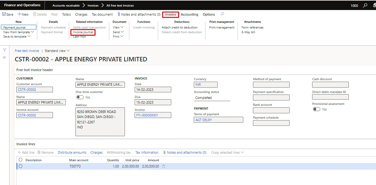
Task: Click the Payment schedule field
Action: (x=271, y=123)
